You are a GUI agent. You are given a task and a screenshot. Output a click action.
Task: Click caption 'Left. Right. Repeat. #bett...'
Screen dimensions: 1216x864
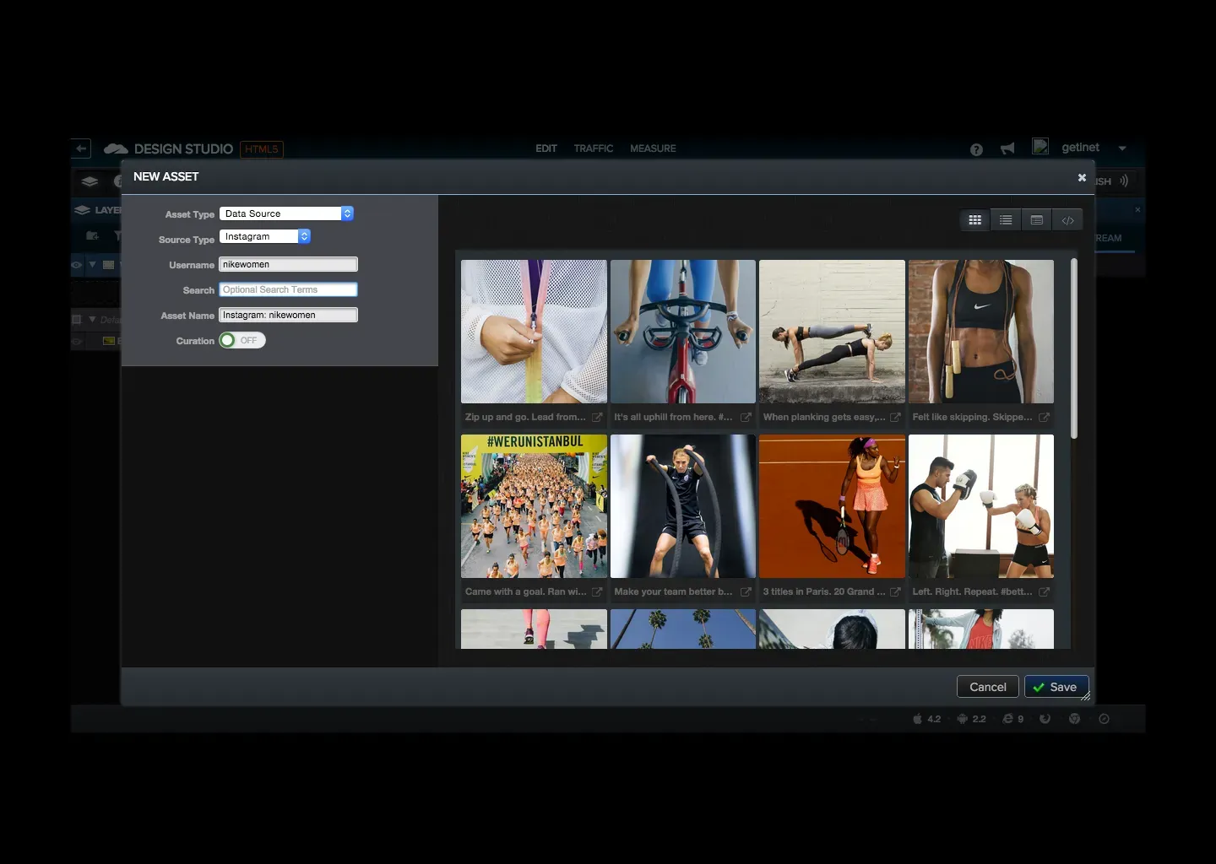972,591
